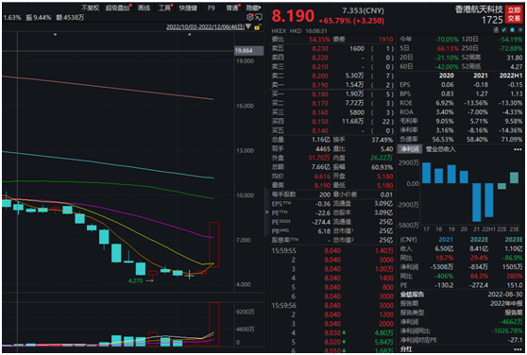
Task: Click the 买四 bid price 8.150
Action: [x=319, y=122]
